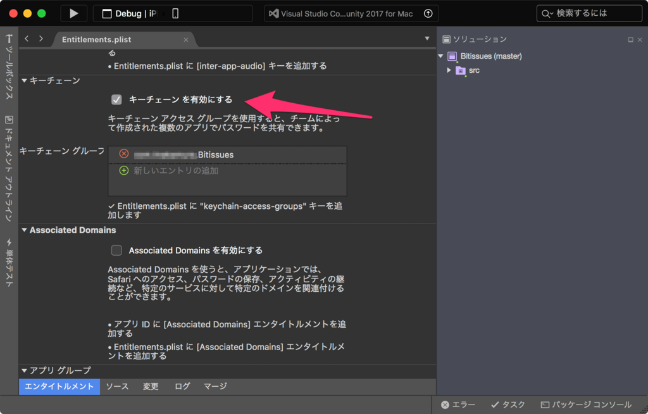Add a new keychain group entry
Image resolution: width=648 pixels, height=414 pixels.
(x=124, y=170)
